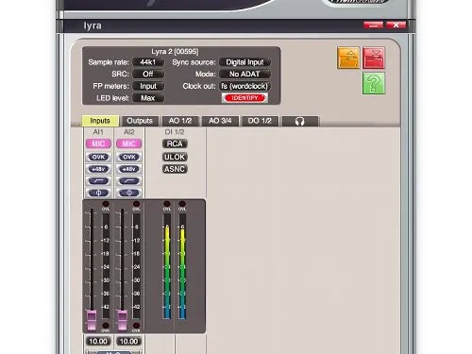472x354 pixels.
Task: Toggle the AI1 MIC input button
Action: 98,143
